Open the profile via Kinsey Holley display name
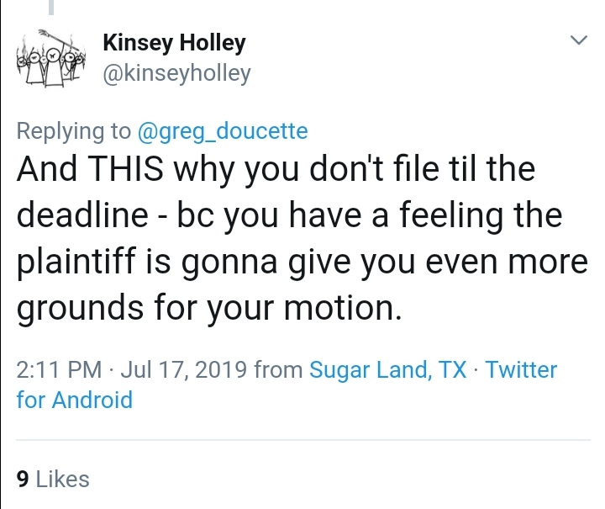The height and width of the screenshot is (509, 605). coord(174,43)
